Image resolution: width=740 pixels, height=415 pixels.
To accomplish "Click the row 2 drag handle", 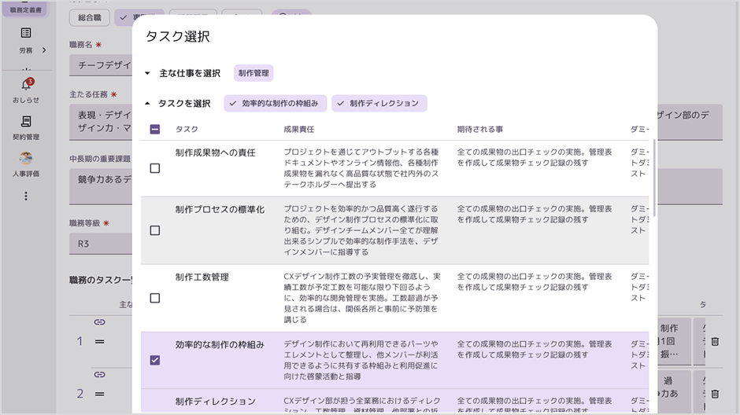I will click(x=99, y=395).
